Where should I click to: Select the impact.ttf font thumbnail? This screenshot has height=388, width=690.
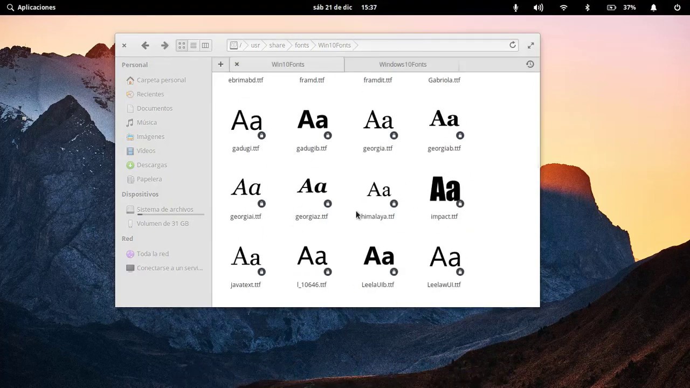click(445, 190)
